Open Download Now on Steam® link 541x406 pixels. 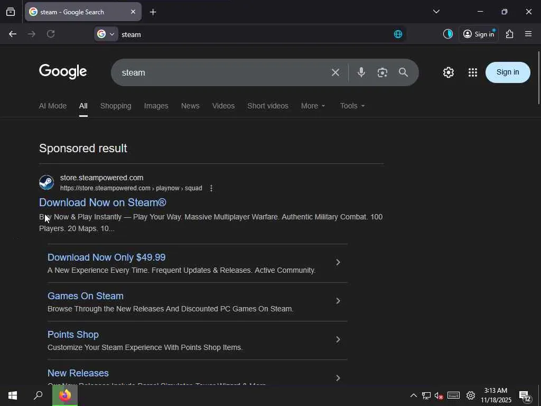tap(102, 202)
